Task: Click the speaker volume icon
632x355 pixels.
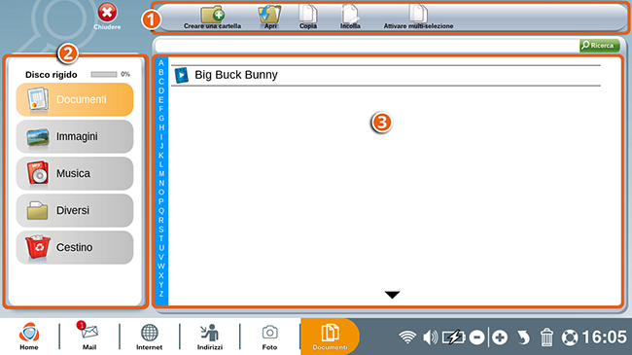Action: (431, 337)
